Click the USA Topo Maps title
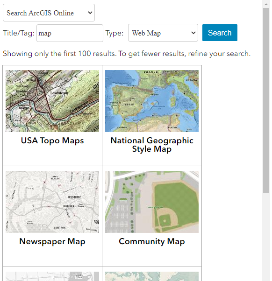The image size is (272, 281). point(52,140)
